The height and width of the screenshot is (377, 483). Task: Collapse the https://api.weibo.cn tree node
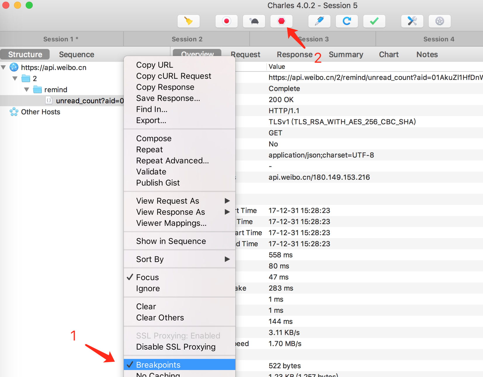click(x=4, y=67)
